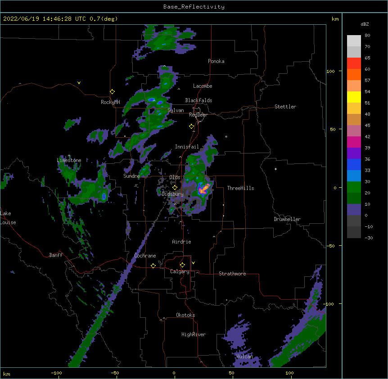Screen dimensions: 388x379
Task: Click the ThreeHills label
Action: pyautogui.click(x=240, y=188)
